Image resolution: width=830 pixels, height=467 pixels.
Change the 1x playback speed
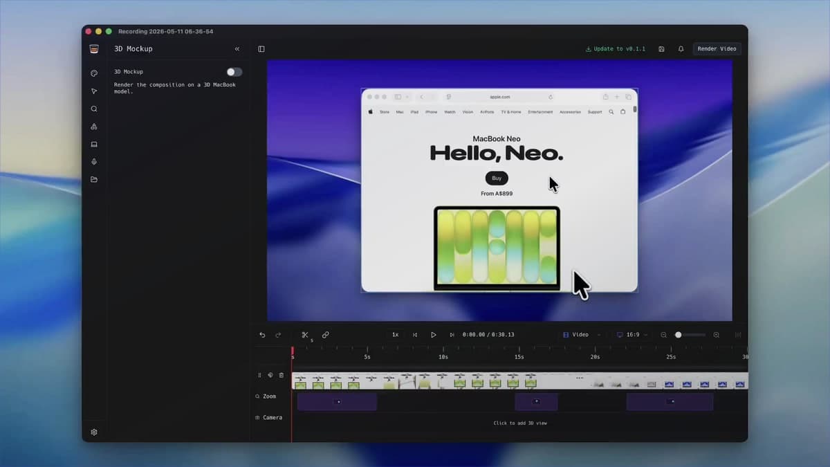pos(395,335)
